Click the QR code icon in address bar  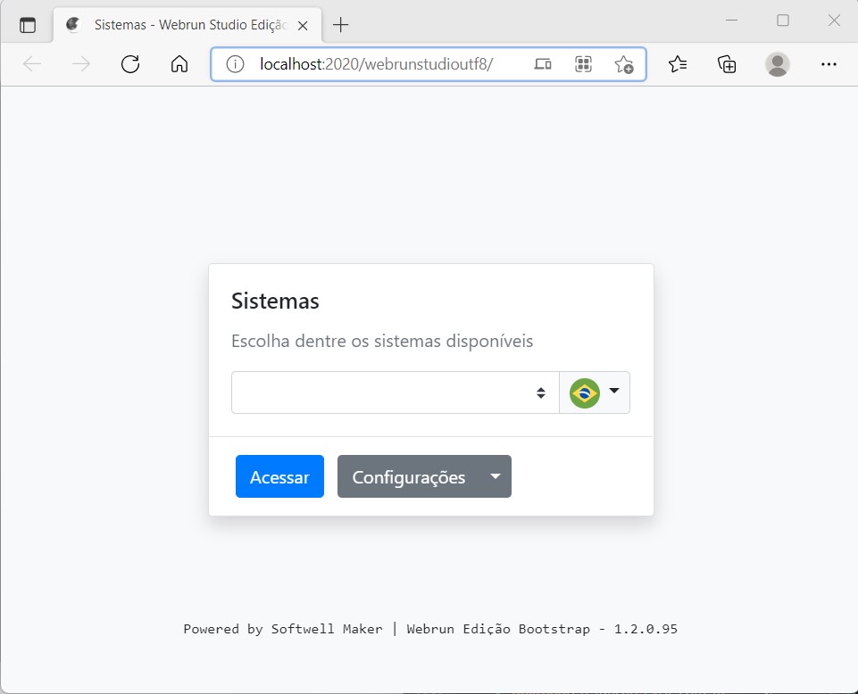tap(584, 64)
